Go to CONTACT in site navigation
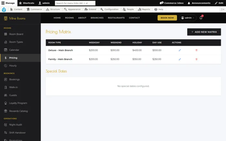This screenshot has width=226, height=141. tap(134, 18)
